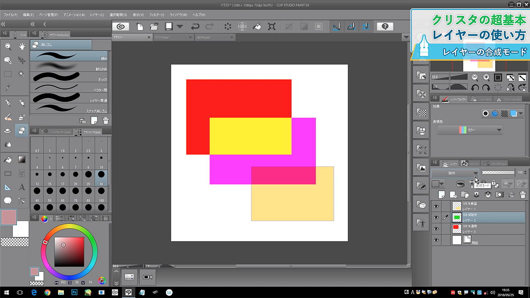Open the sub tool palette menu icon
530x298 pixels.
[34, 34]
